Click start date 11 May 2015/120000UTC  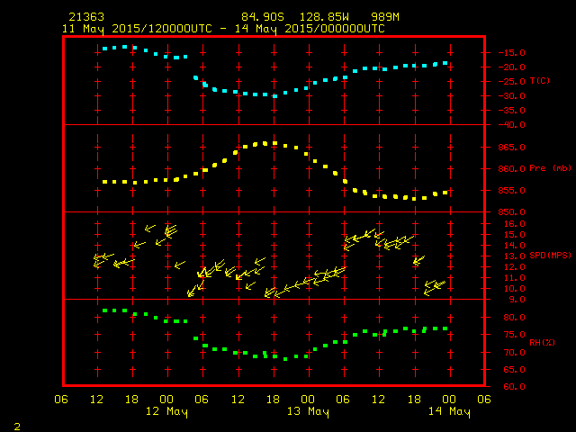(x=137, y=29)
